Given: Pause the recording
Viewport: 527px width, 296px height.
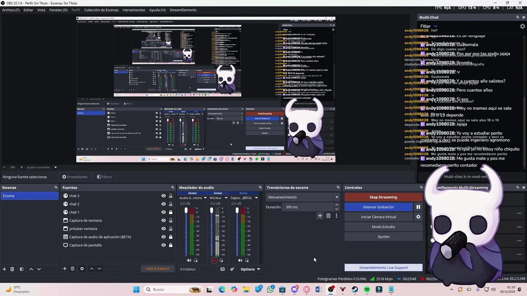Looking at the screenshot, I should point(418,207).
